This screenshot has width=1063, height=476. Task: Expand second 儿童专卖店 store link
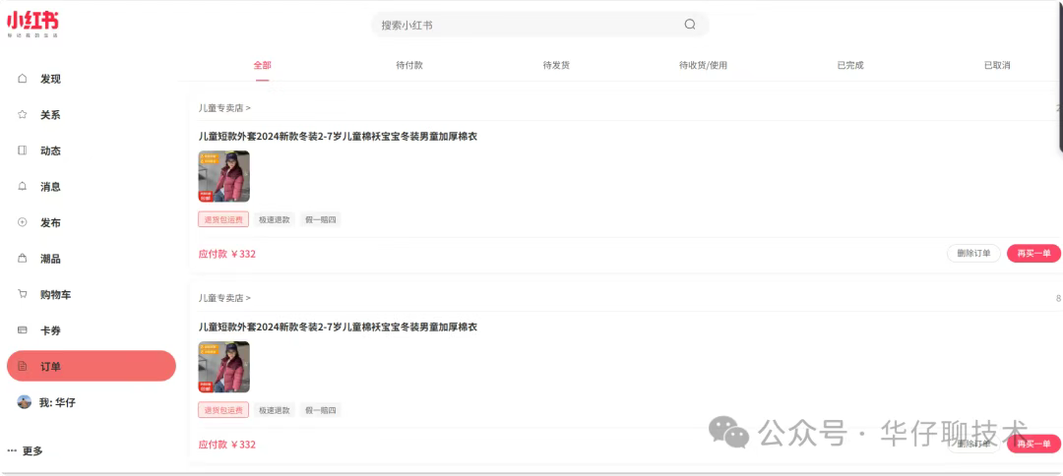[x=224, y=298]
